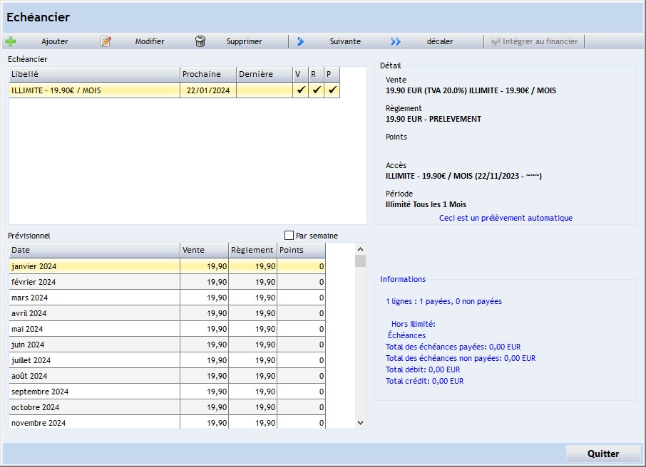Click the Supprimer trash can icon
The image size is (646, 467).
[200, 41]
